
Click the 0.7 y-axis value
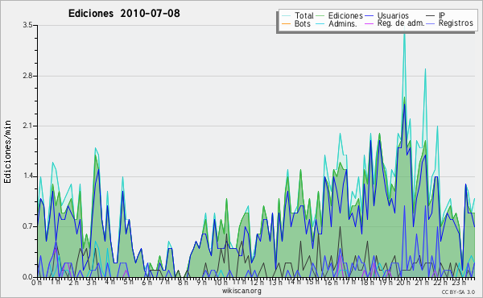pos(27,226)
